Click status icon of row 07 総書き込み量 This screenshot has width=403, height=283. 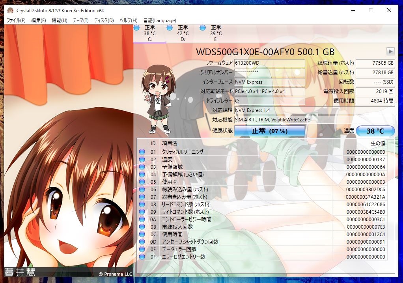click(142, 197)
